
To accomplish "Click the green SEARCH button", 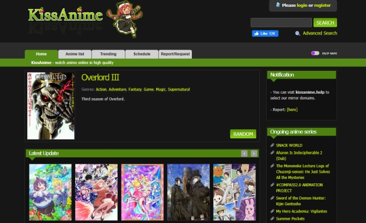I will 325,23.
